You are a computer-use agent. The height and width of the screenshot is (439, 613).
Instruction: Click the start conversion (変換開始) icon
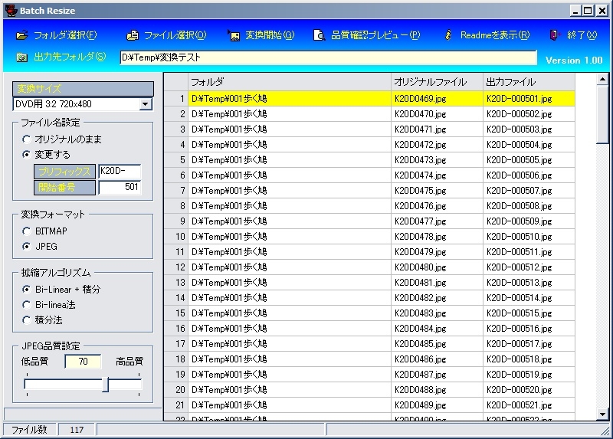234,35
